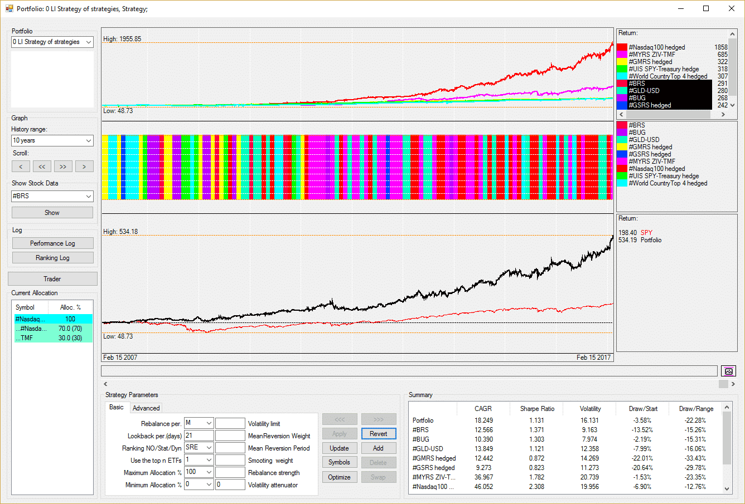The width and height of the screenshot is (745, 504).
Task: Click the double right arrow scroll button
Action: [x=63, y=167]
